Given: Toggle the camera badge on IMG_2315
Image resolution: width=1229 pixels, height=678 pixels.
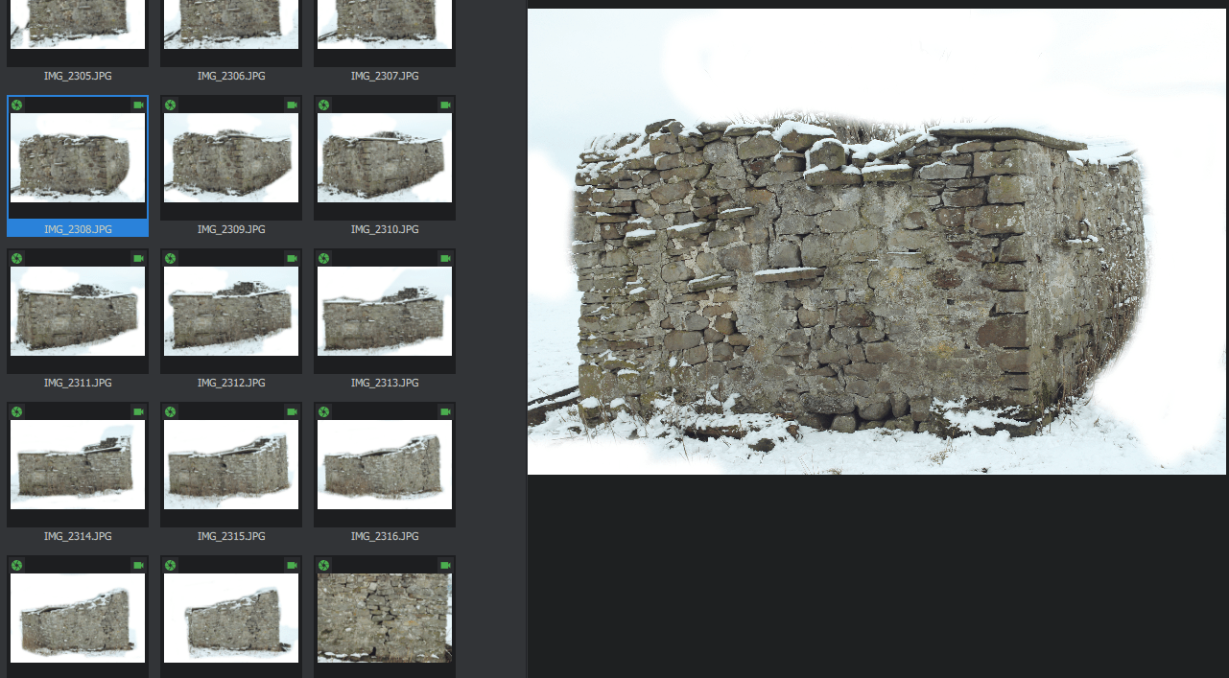Looking at the screenshot, I should coord(292,411).
